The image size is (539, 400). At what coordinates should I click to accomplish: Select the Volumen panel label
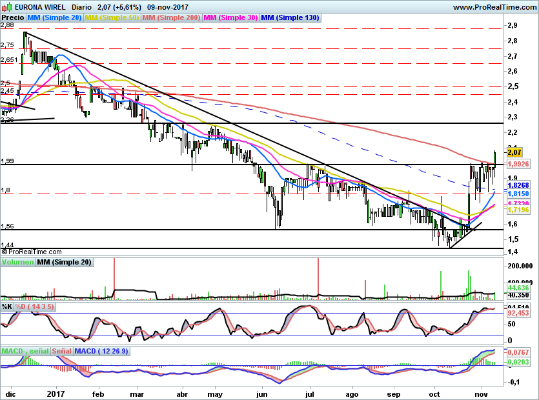[x=18, y=262]
